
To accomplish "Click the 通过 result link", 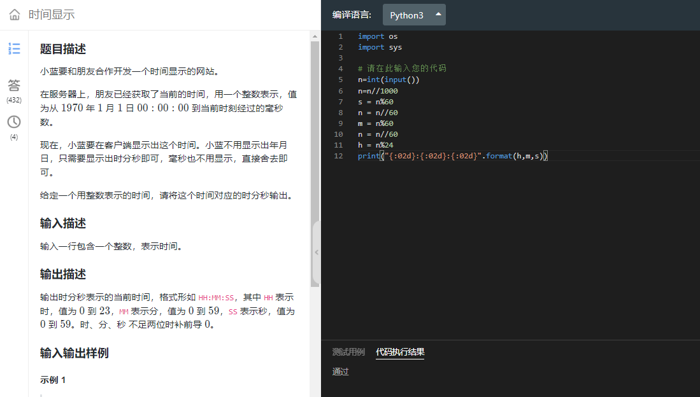I will 339,371.
